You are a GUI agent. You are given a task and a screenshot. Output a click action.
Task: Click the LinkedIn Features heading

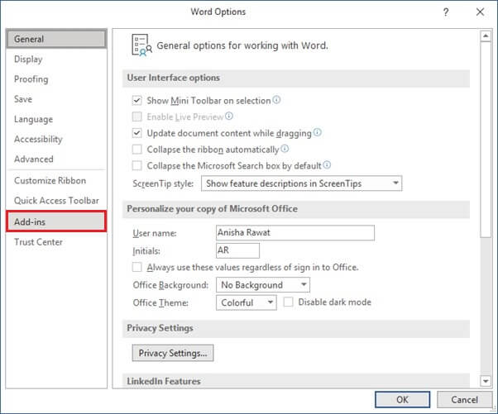click(x=164, y=381)
